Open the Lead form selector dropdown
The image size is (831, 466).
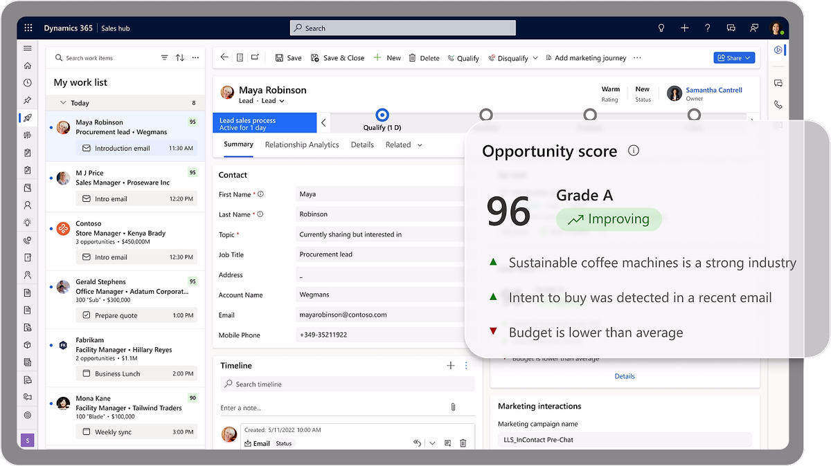pyautogui.click(x=273, y=101)
